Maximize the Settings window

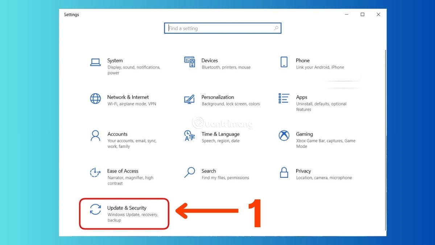click(362, 15)
